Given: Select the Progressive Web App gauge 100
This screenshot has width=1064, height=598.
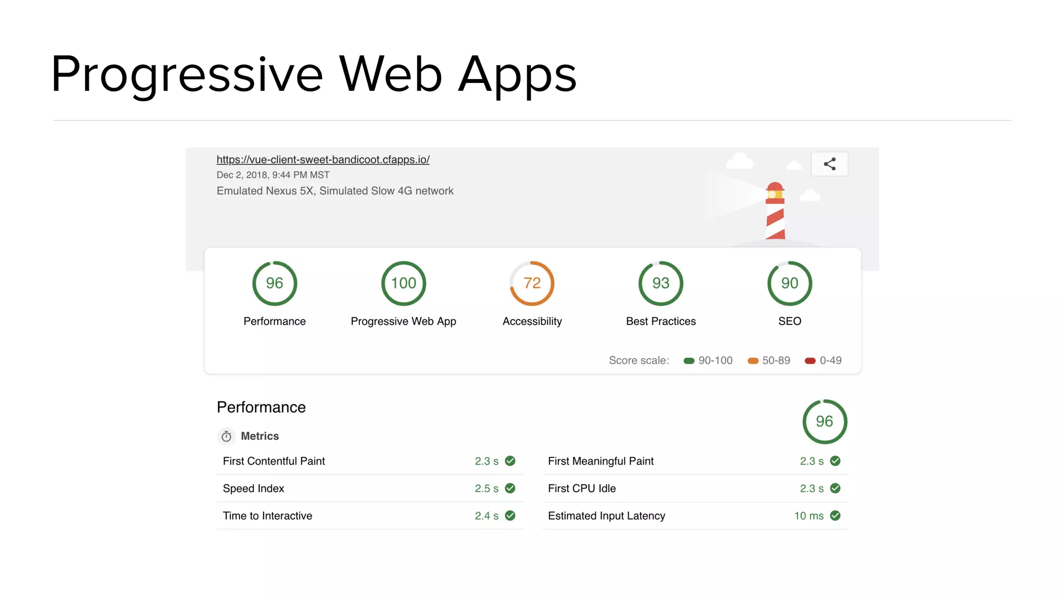Looking at the screenshot, I should pos(403,283).
